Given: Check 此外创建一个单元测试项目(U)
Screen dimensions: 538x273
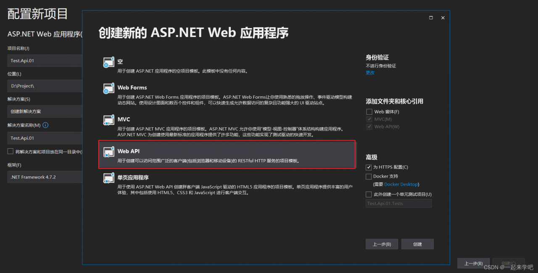Looking at the screenshot, I should pyautogui.click(x=369, y=194).
